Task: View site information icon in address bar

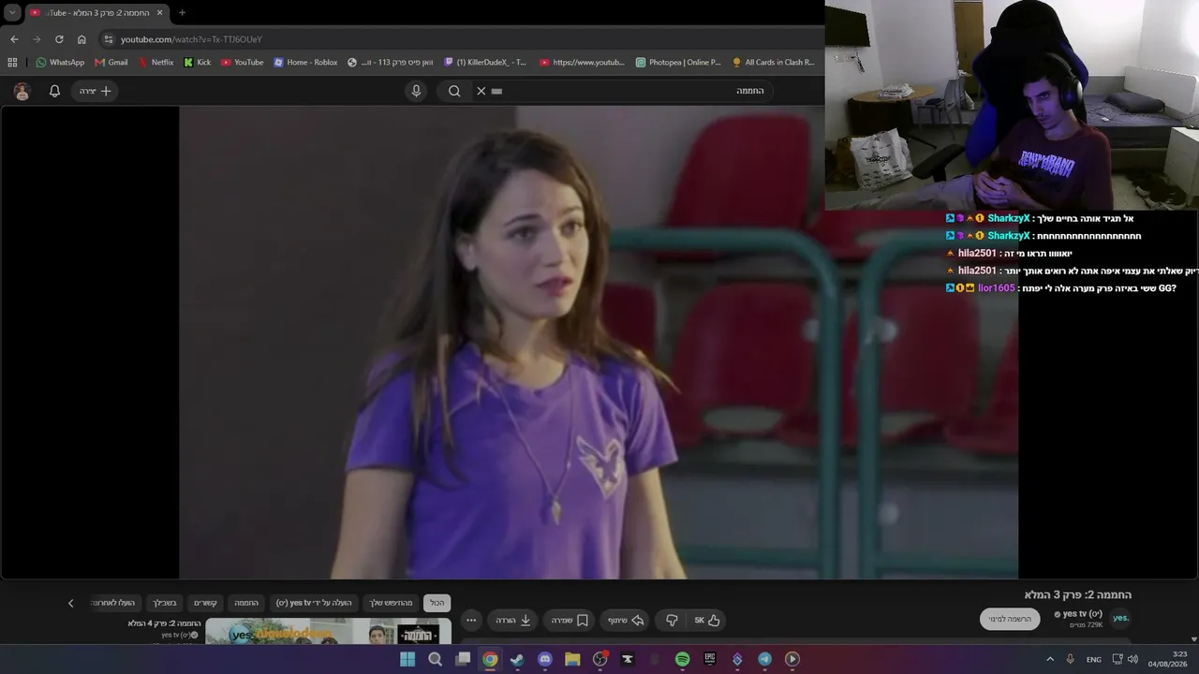Action: pyautogui.click(x=109, y=39)
